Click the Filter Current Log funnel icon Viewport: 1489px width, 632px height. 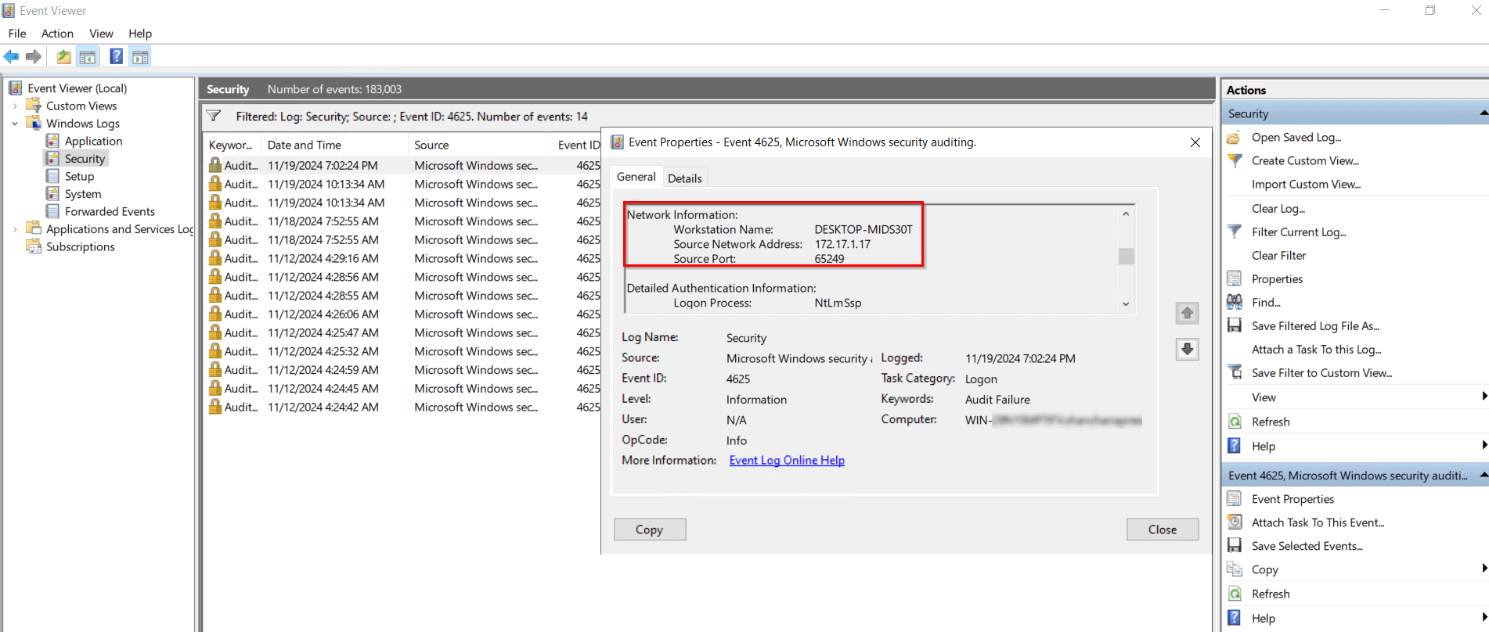tap(1235, 232)
